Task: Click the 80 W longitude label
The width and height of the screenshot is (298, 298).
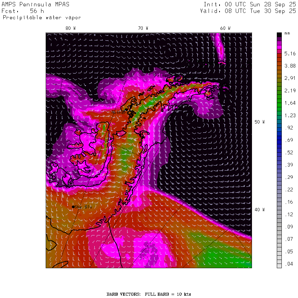Action: tap(71, 28)
